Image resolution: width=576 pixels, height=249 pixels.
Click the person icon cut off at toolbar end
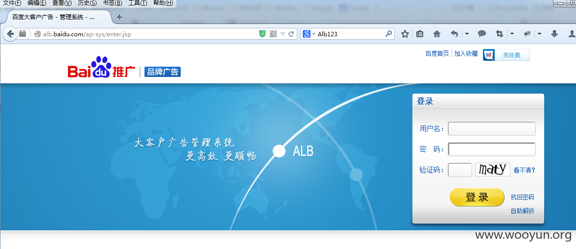coord(572,34)
